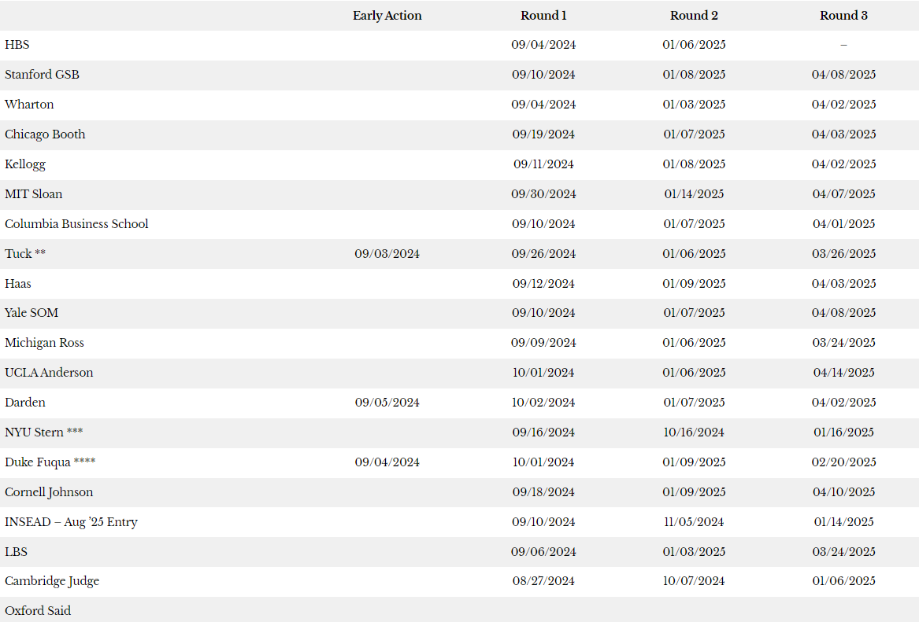The height and width of the screenshot is (622, 919).
Task: Click the Oxford Said row label
Action: pyautogui.click(x=38, y=611)
